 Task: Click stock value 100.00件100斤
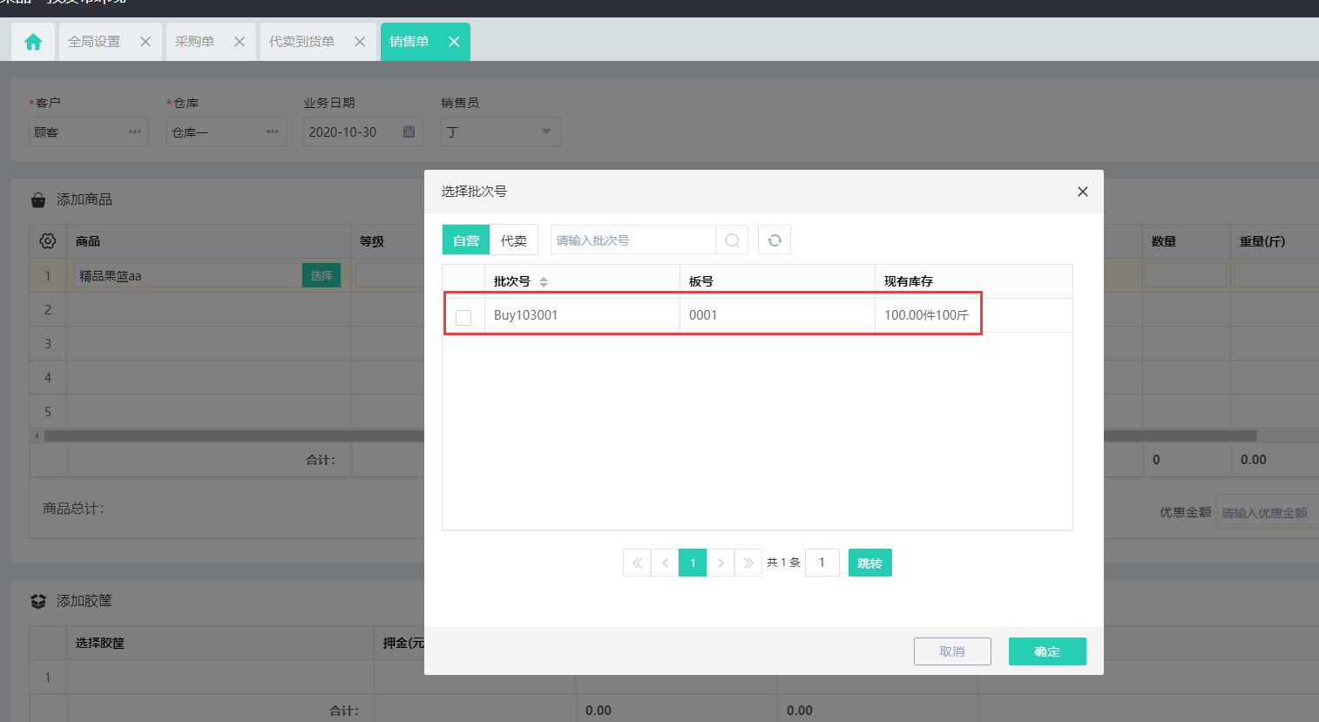(x=926, y=315)
